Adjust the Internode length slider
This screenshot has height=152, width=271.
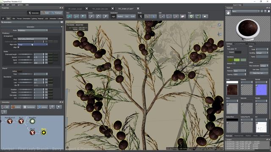[25, 54]
